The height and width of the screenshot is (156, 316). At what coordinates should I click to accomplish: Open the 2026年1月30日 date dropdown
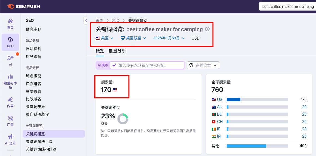[x=169, y=38]
